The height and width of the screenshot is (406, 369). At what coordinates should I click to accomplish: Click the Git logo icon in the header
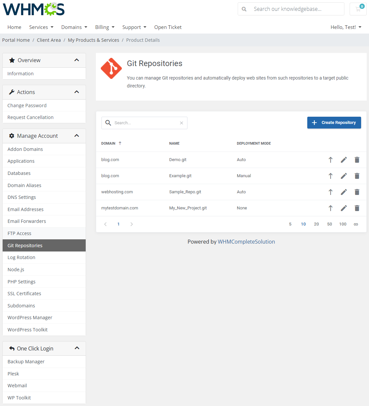(111, 68)
